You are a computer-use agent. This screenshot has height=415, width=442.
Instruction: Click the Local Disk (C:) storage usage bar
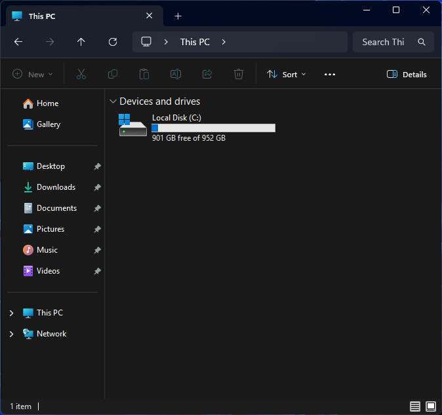click(213, 128)
